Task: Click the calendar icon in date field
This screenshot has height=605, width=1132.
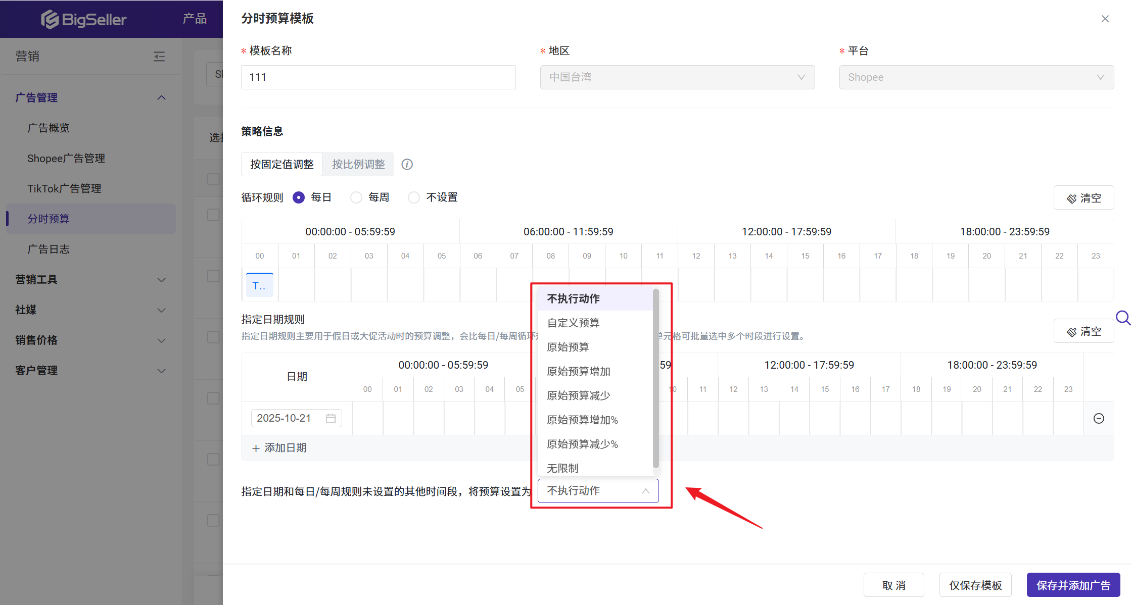Action: (331, 418)
